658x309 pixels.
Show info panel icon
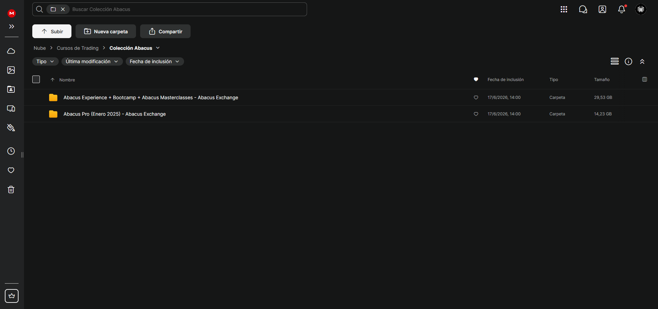click(x=628, y=61)
